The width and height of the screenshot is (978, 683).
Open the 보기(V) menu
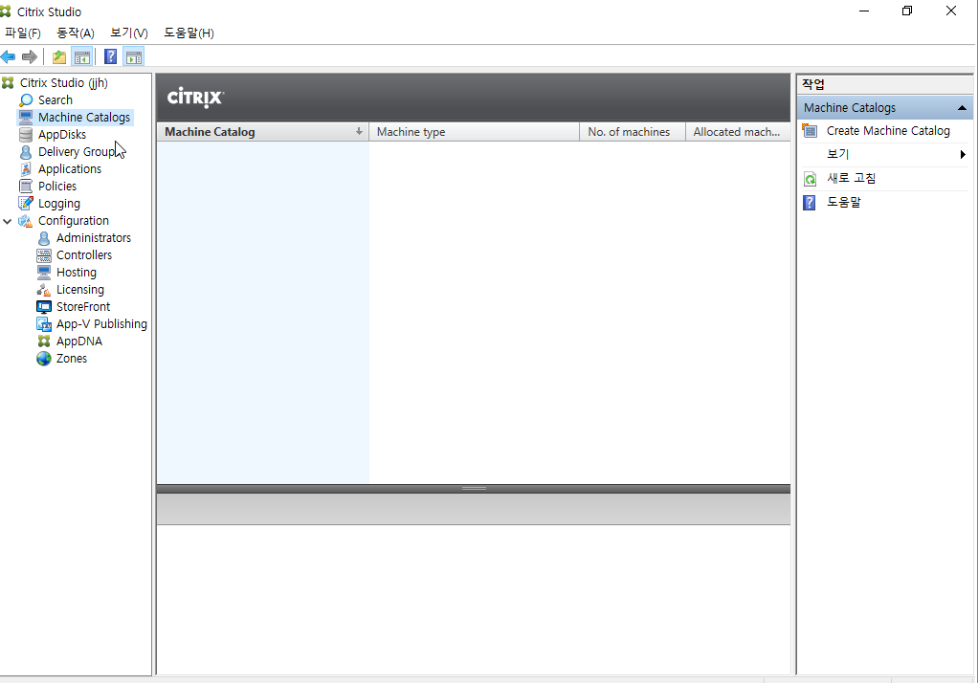(x=128, y=33)
